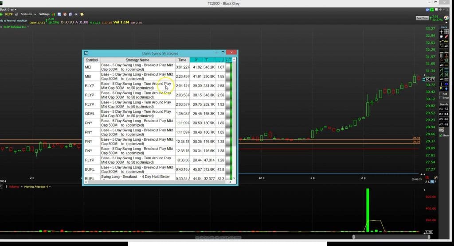Select the blue up-arrow drawing tool
454x246 pixels.
point(446,89)
